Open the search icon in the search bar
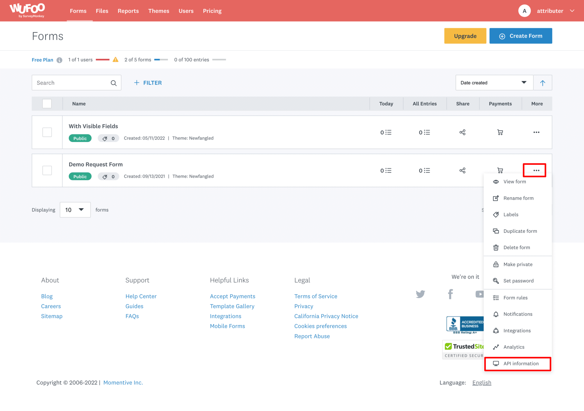The image size is (584, 411). coord(113,83)
